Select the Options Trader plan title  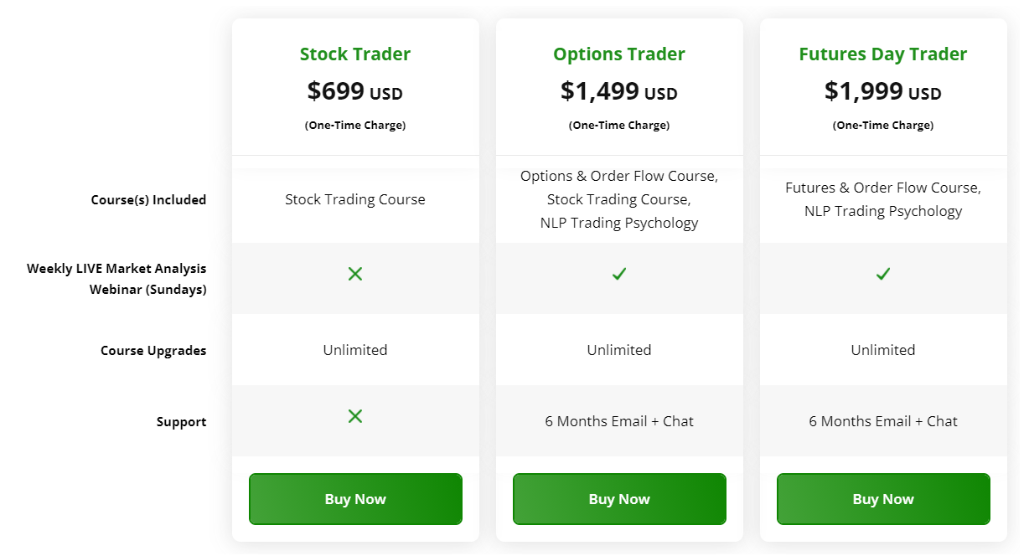[619, 54]
